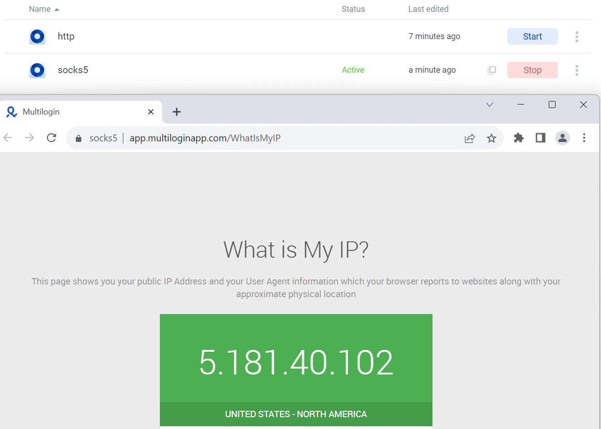Open the more options menu for socks5 profile

point(577,70)
